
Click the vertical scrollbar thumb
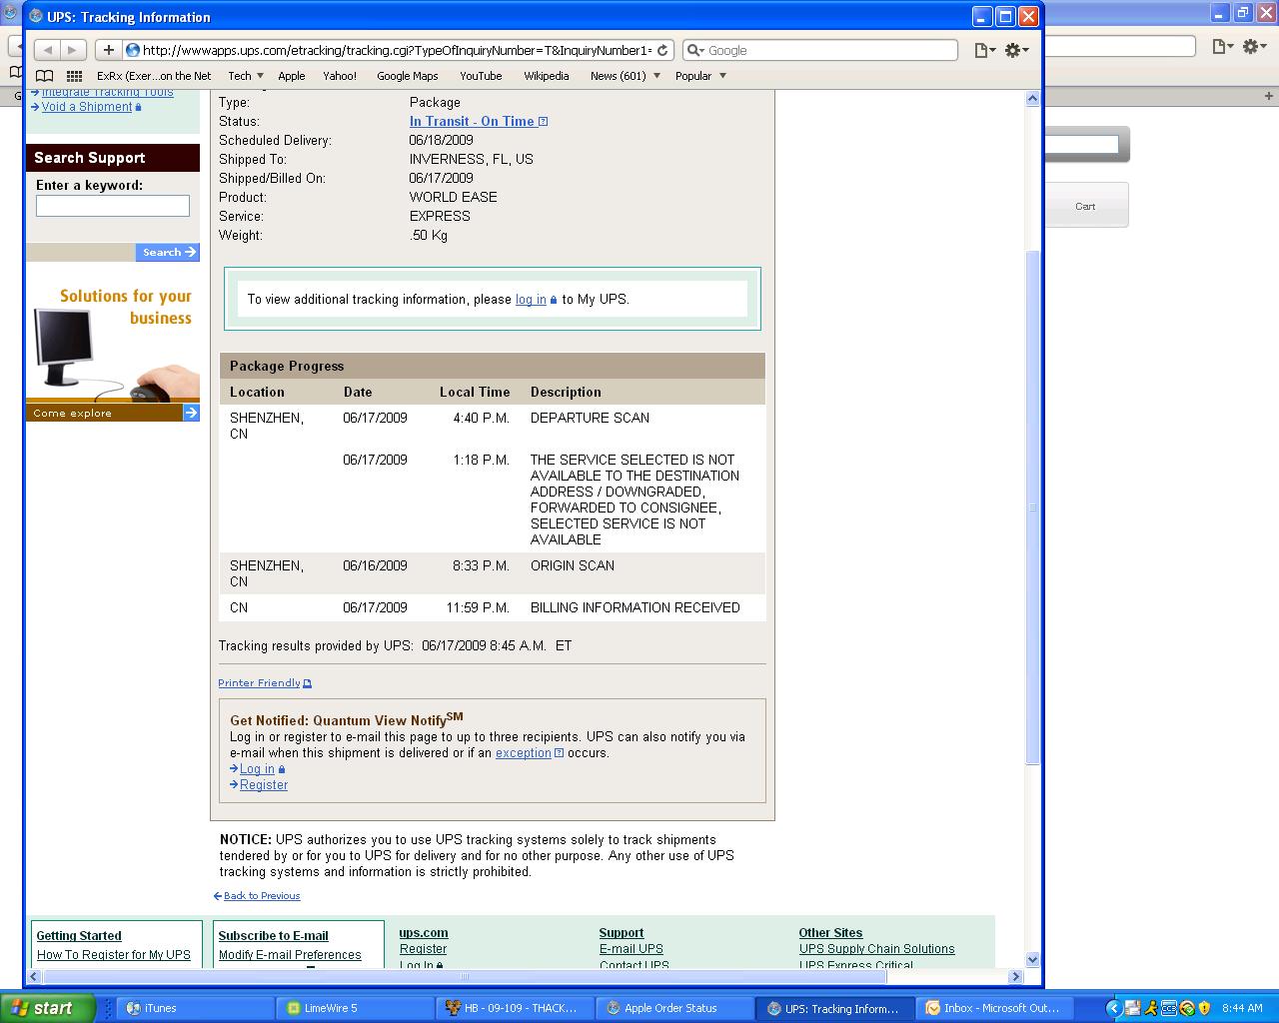click(1033, 508)
